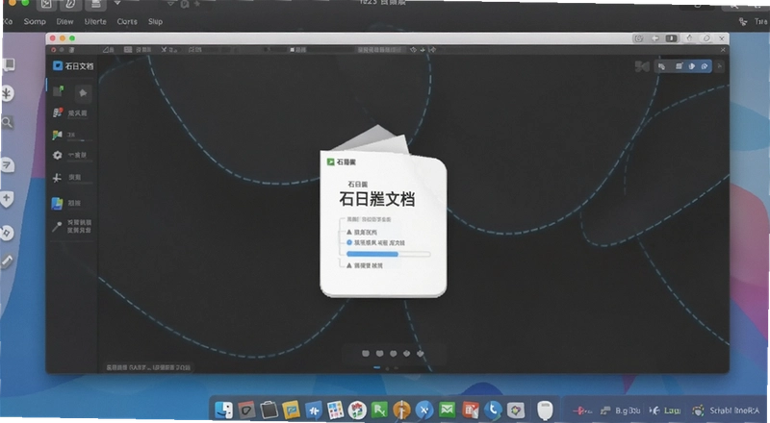Click the back arrow in window title bar
The image size is (770, 423).
pos(655,38)
